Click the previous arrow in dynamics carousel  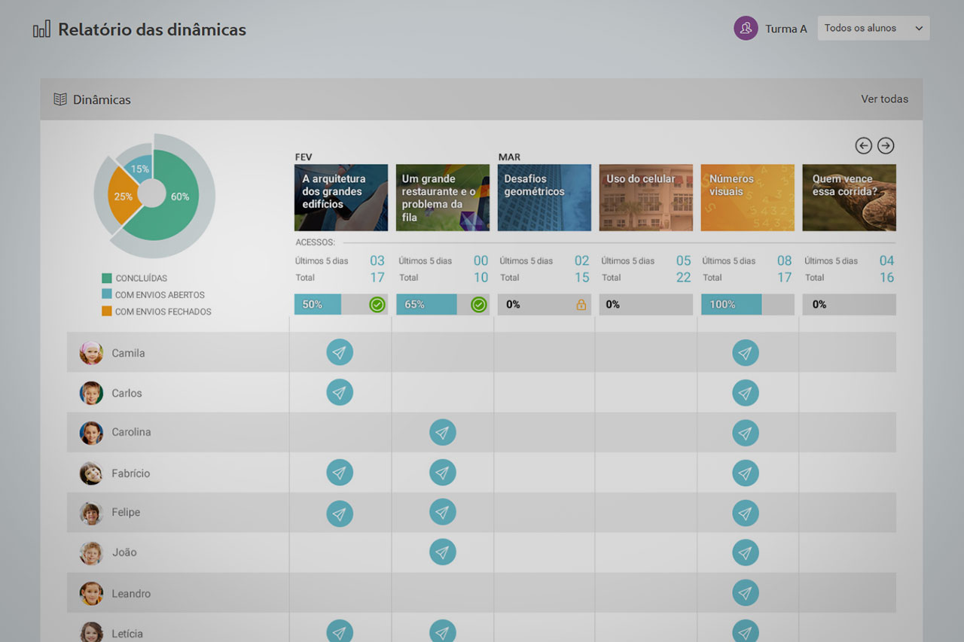click(863, 146)
